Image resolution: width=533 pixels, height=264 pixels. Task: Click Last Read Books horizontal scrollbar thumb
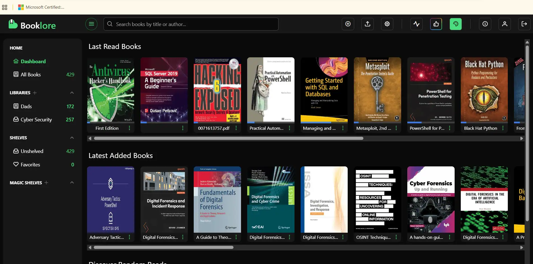[x=228, y=138]
